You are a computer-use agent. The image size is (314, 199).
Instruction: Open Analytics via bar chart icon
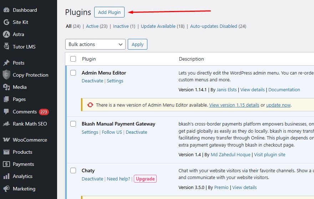pos(6,176)
